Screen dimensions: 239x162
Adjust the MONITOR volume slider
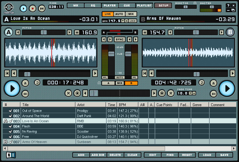point(186,7)
